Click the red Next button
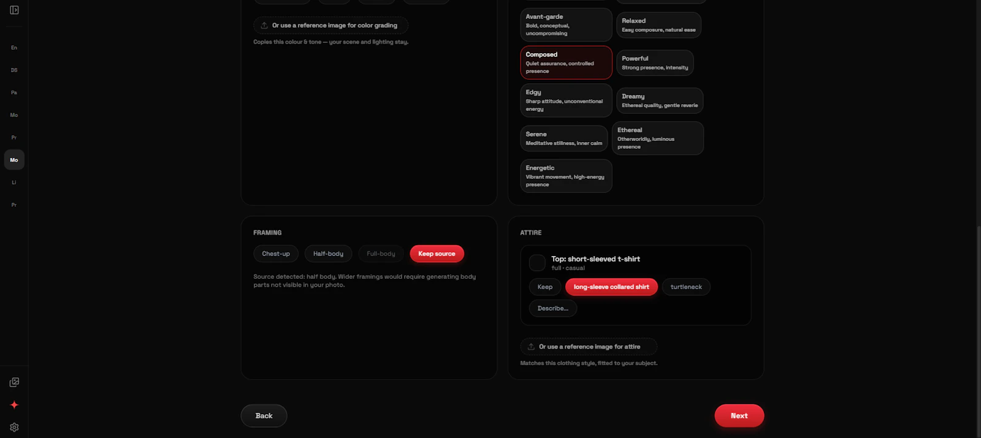The width and height of the screenshot is (981, 438). coord(739,416)
